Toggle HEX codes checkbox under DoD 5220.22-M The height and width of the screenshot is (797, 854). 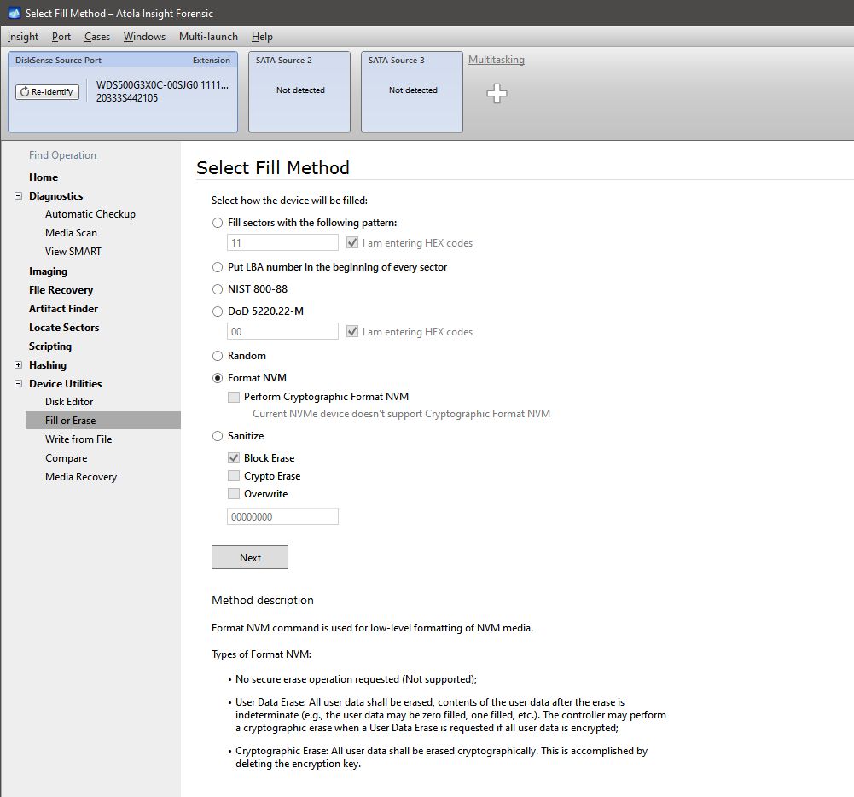352,331
